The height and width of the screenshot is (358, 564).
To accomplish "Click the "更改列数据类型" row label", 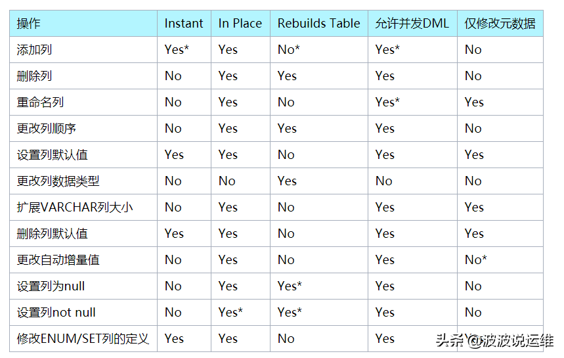I will point(58,181).
